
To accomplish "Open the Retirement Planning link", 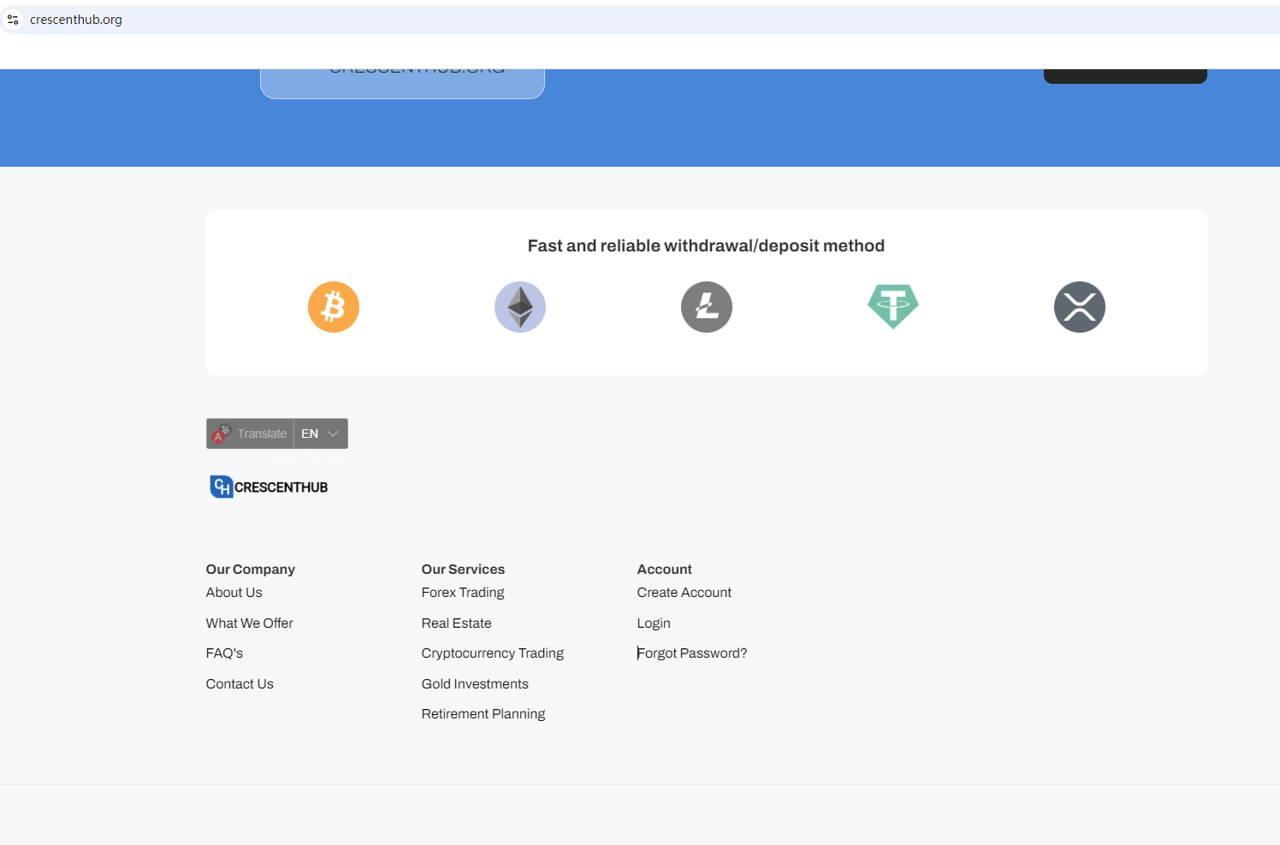I will coord(483,714).
